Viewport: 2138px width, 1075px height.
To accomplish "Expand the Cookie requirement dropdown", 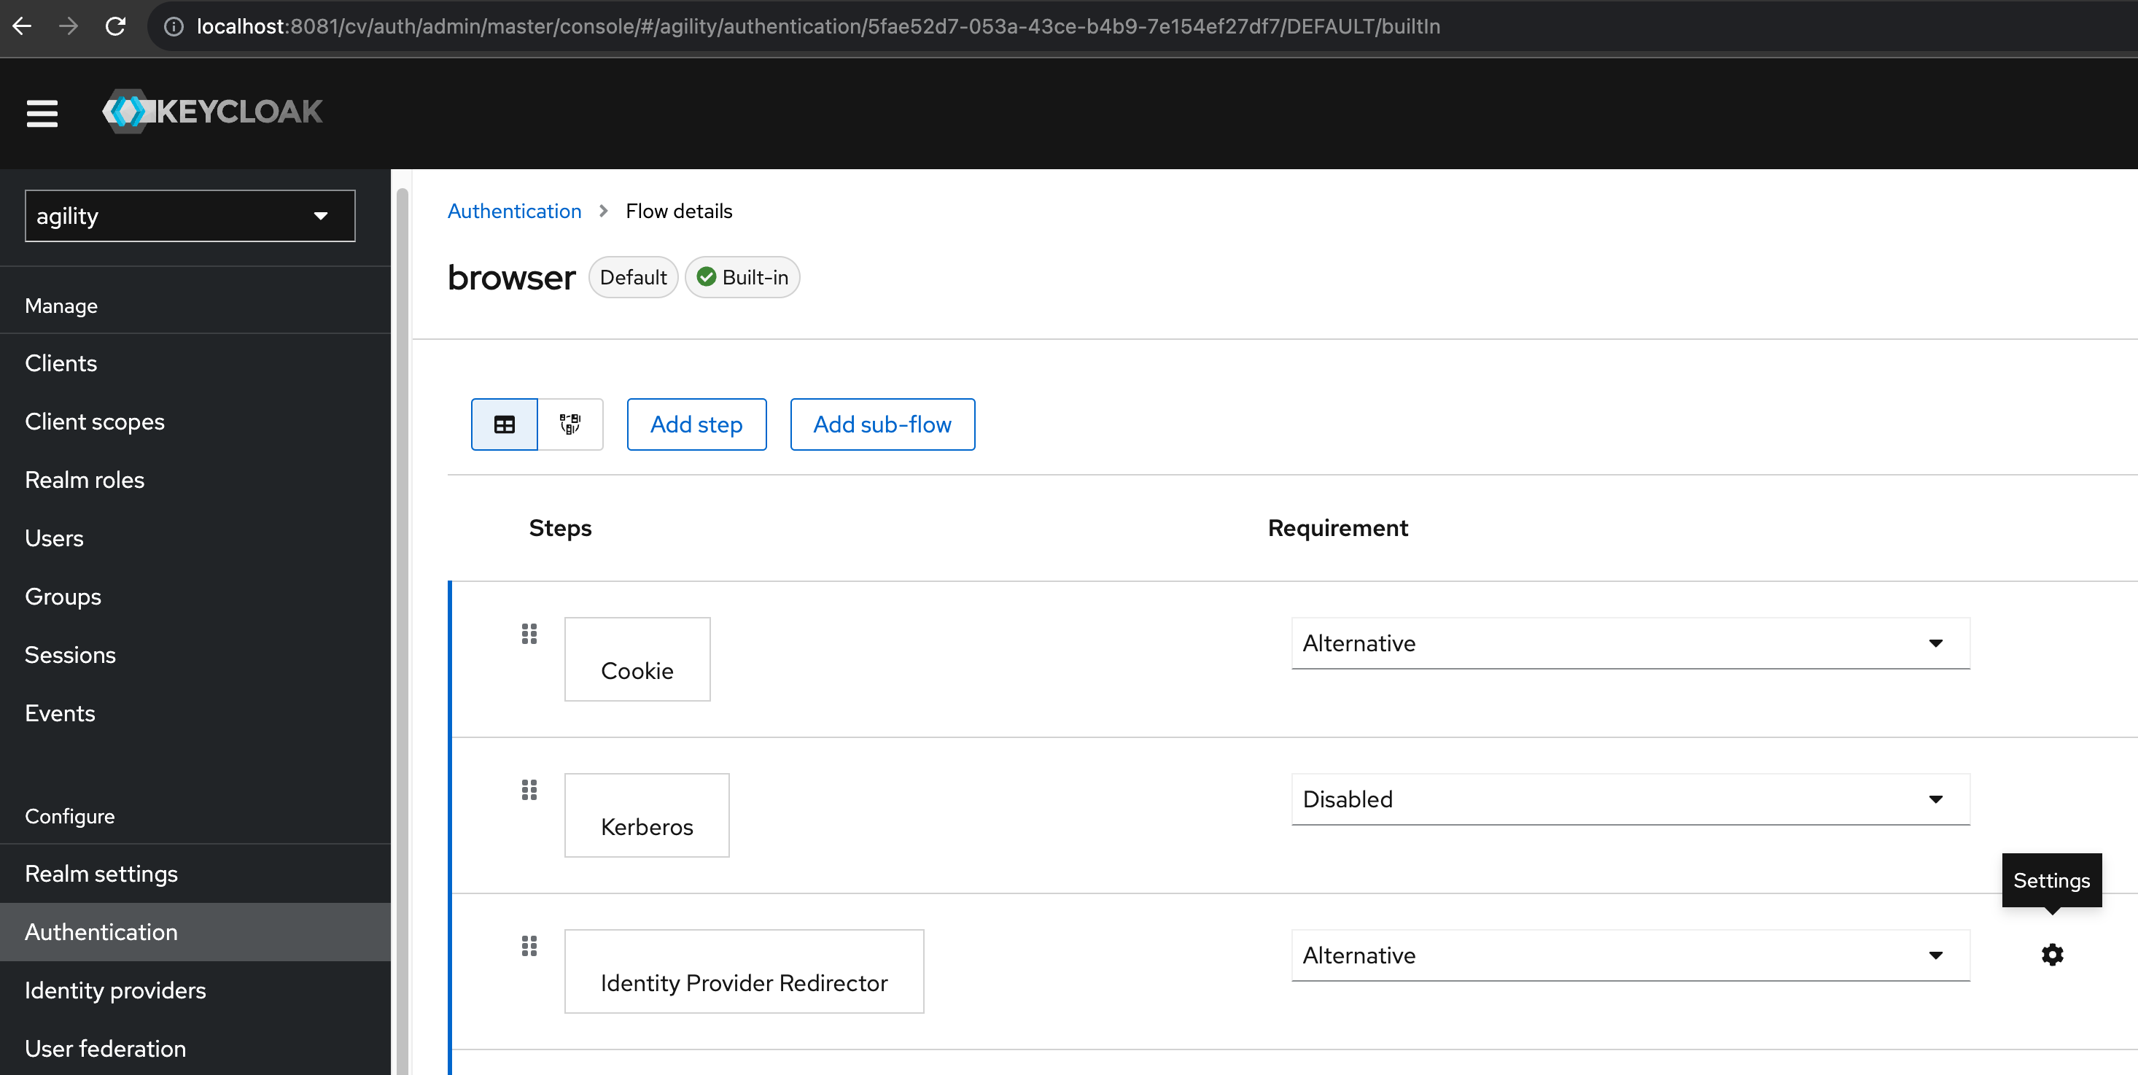I will click(1937, 643).
